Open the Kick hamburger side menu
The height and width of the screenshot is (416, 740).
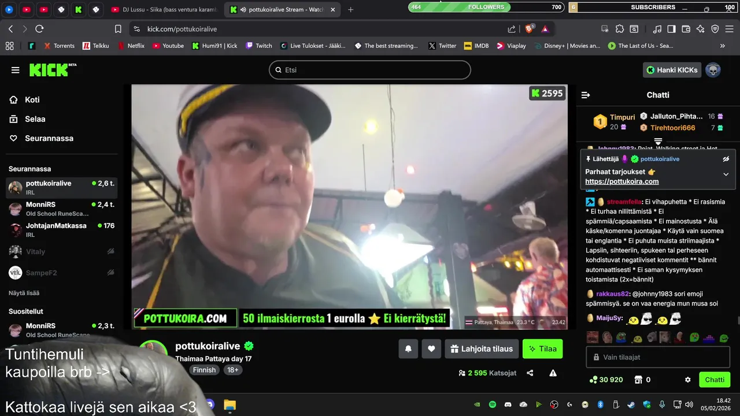(x=15, y=70)
